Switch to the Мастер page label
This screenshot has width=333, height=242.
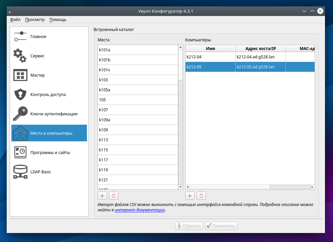coord(37,75)
